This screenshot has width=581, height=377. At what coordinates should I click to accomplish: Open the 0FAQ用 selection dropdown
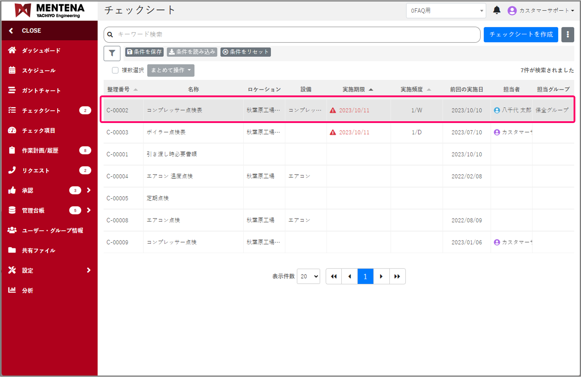pos(446,11)
